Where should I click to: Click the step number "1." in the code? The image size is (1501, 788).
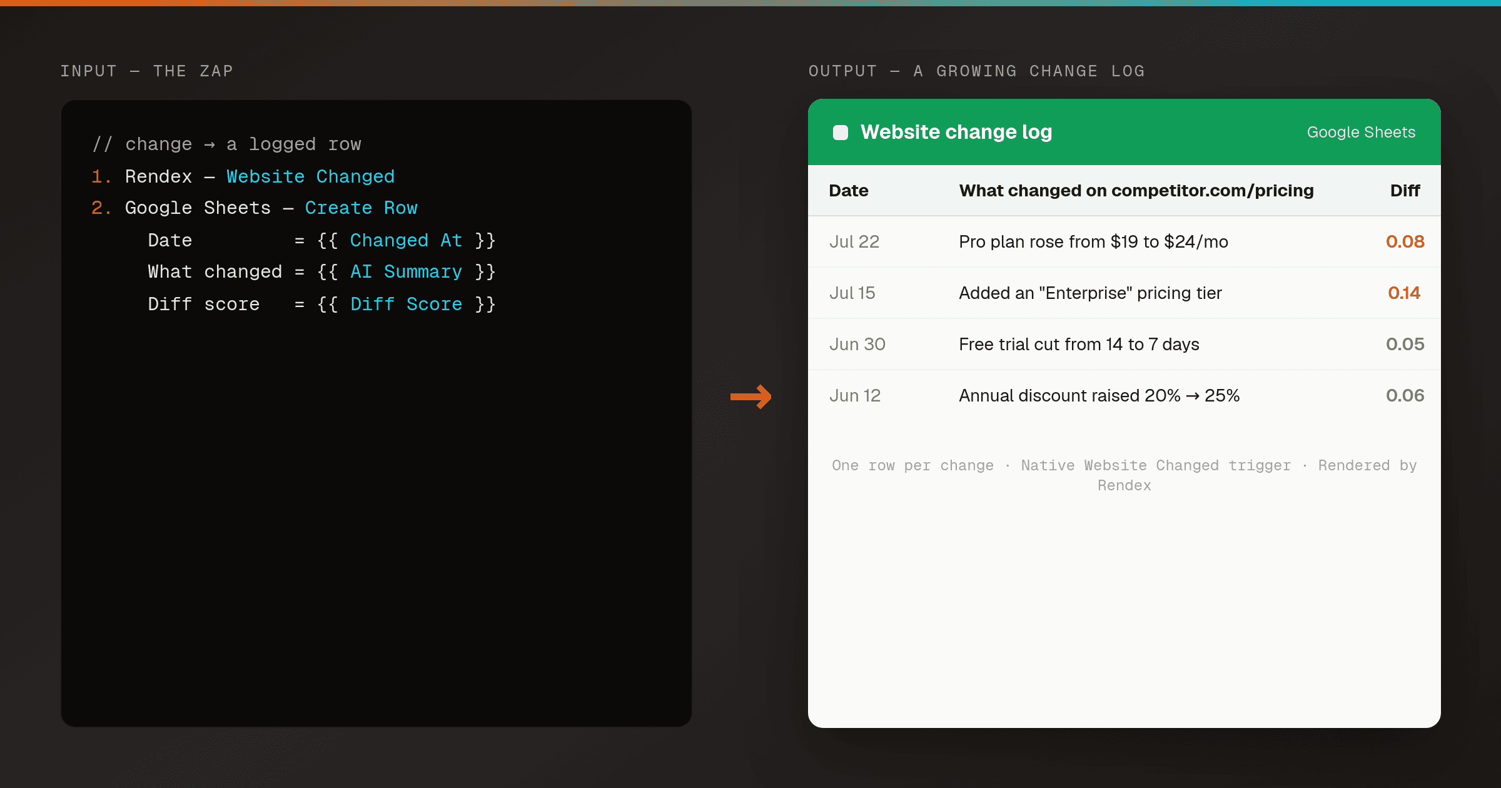tap(101, 177)
